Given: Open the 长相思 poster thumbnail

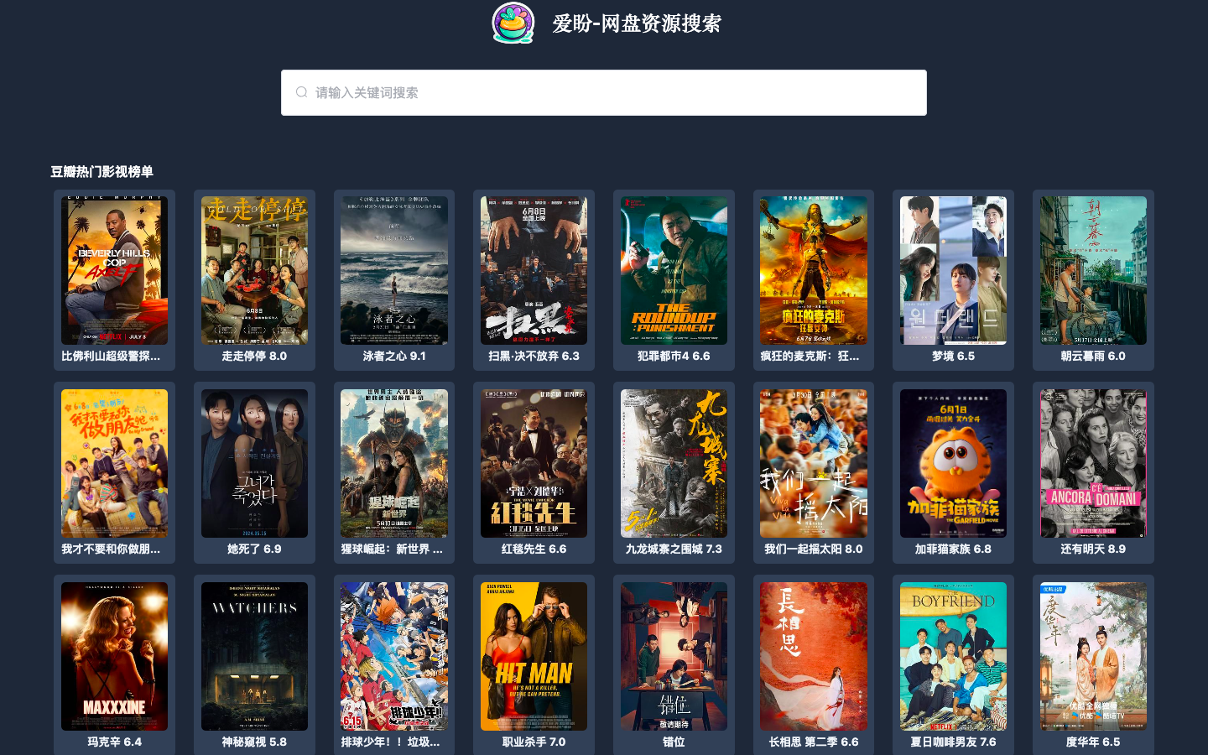Looking at the screenshot, I should tap(814, 656).
